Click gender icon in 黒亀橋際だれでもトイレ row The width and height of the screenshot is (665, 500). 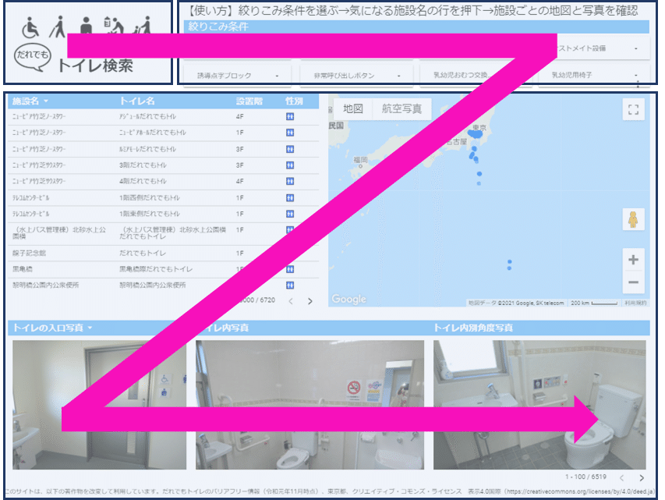point(290,269)
